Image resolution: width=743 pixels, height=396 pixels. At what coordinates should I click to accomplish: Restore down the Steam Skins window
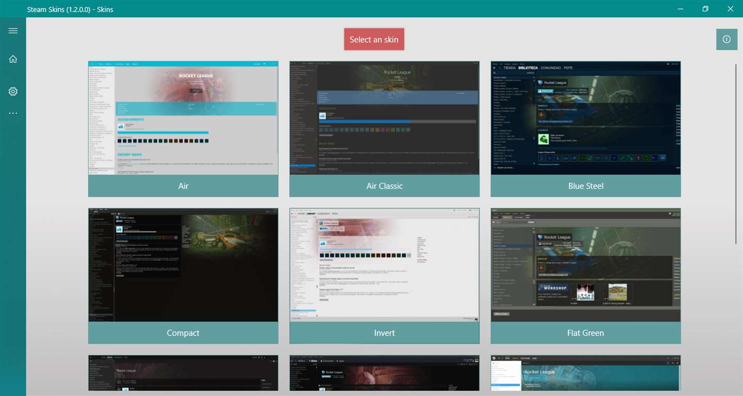pyautogui.click(x=705, y=9)
